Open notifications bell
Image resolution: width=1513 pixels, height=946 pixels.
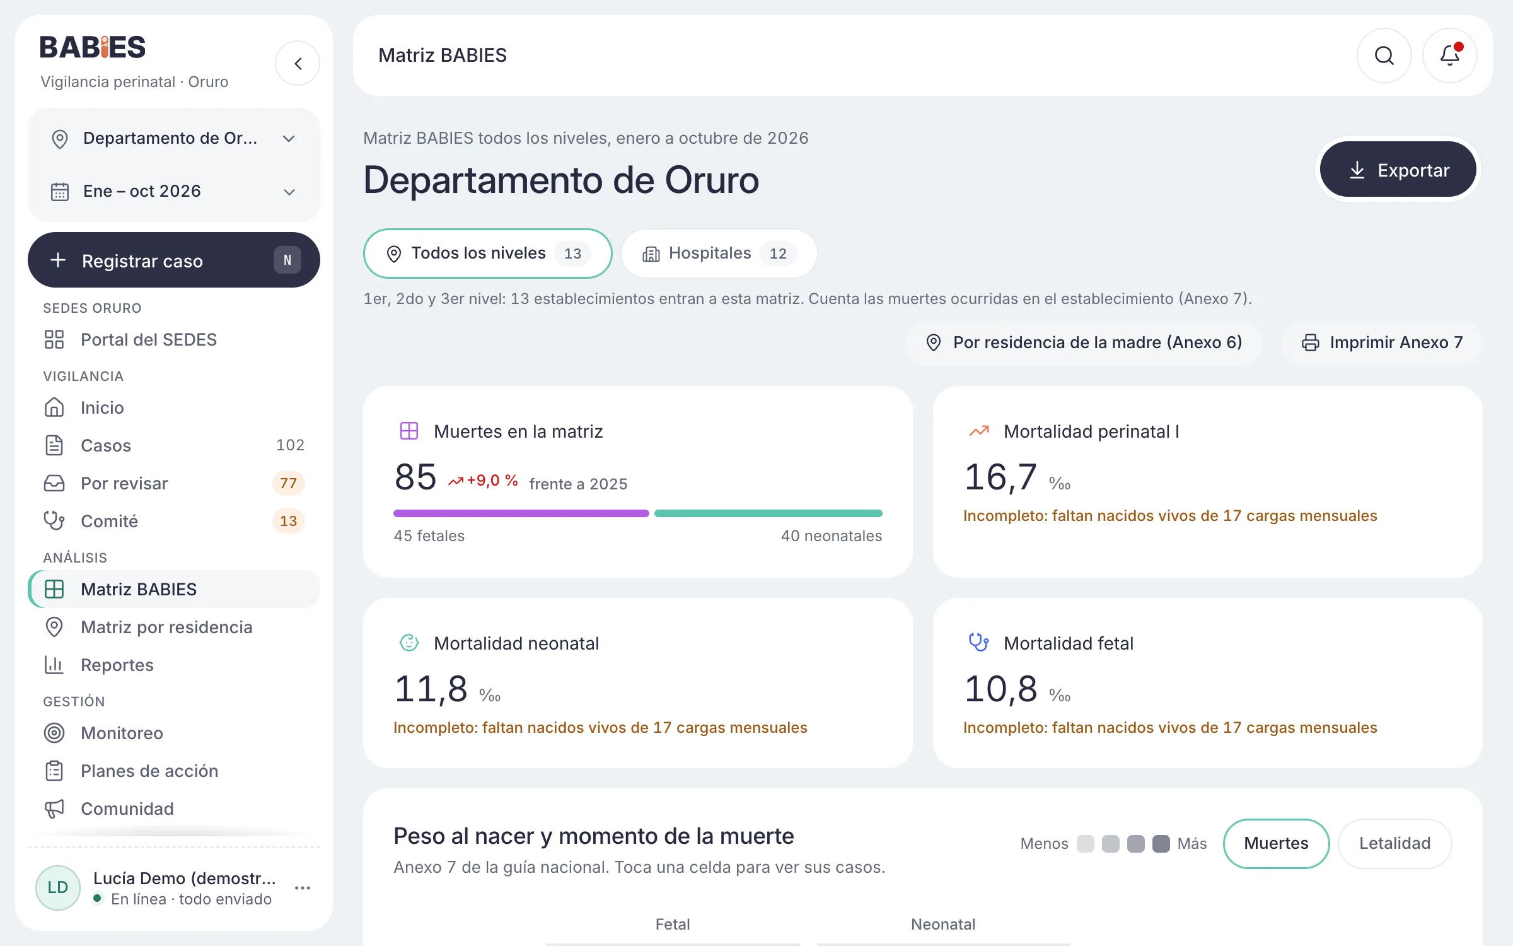point(1450,55)
